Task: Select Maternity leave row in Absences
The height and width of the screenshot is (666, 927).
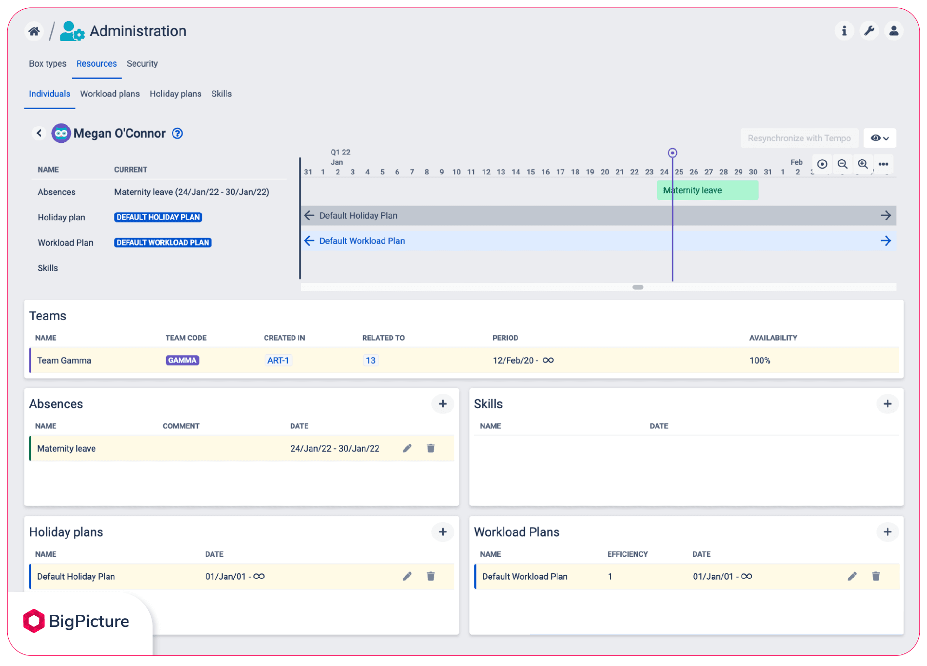Action: click(242, 448)
